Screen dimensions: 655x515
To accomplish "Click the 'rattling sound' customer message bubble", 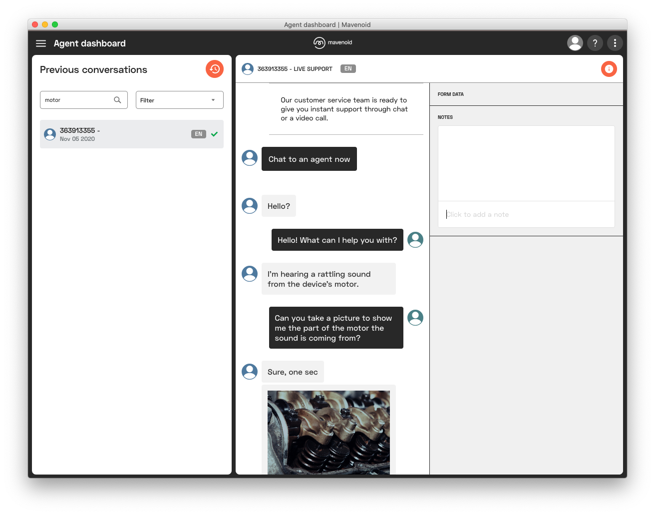I will (328, 279).
